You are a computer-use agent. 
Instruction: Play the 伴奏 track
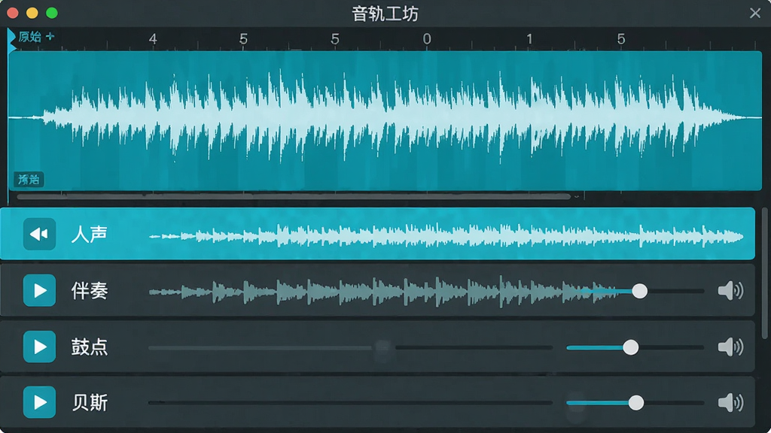click(39, 291)
